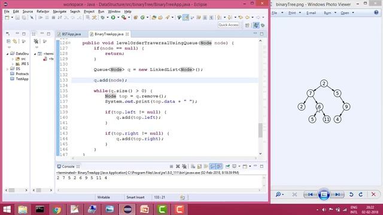This screenshot has height=215, width=383.
Task: Click the editor scroll down arrow
Action: pyautogui.click(x=260, y=153)
